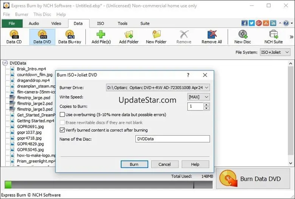Increase Copies to Burn with up arrow

coord(206,105)
